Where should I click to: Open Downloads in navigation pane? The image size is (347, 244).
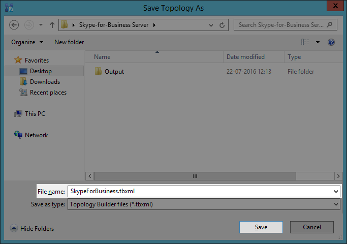pyautogui.click(x=45, y=82)
